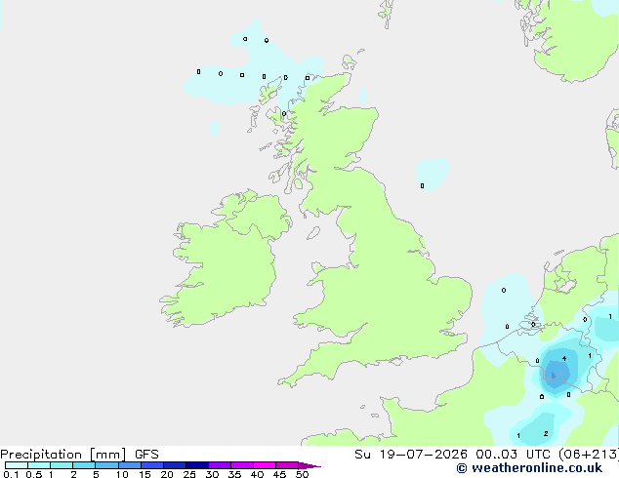The image size is (619, 478).
Task: Click the '25' legend scale label
Action: pos(189,474)
